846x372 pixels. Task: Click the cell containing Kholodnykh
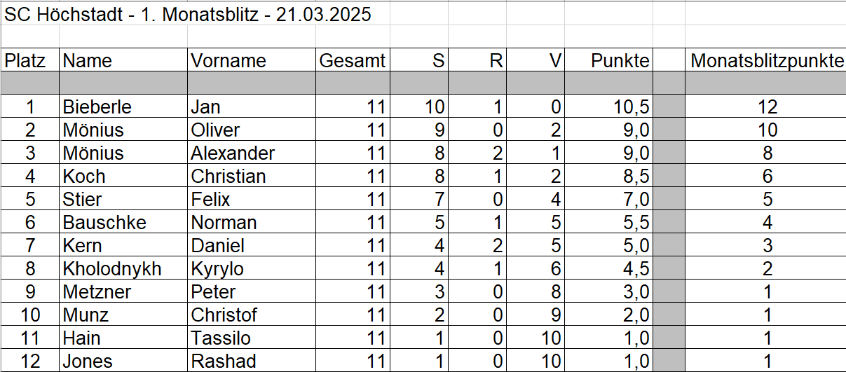point(112,269)
